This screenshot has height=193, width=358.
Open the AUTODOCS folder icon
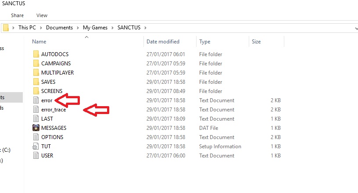pyautogui.click(x=36, y=54)
